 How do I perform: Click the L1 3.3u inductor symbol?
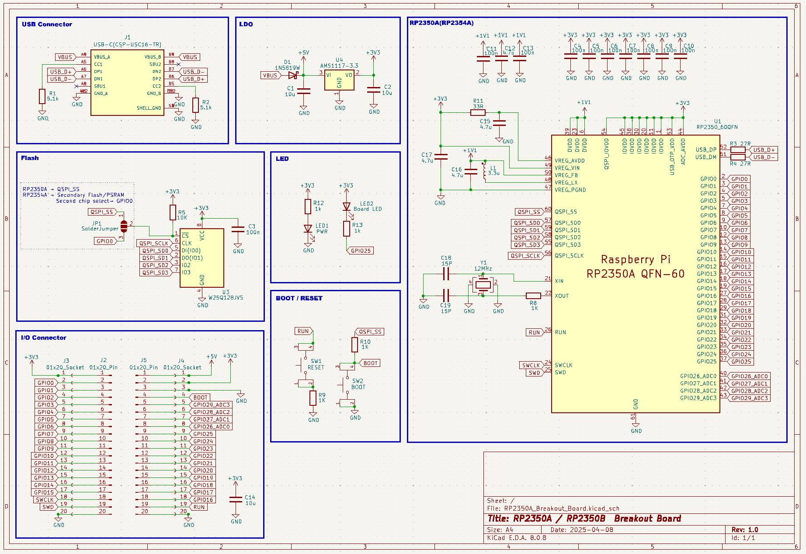pos(484,171)
